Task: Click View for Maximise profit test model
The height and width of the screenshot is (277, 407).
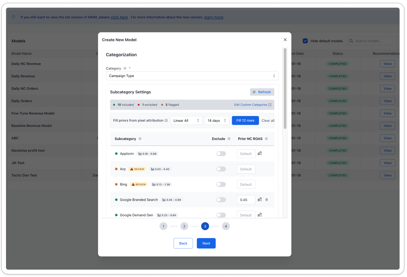Action: pos(388,150)
